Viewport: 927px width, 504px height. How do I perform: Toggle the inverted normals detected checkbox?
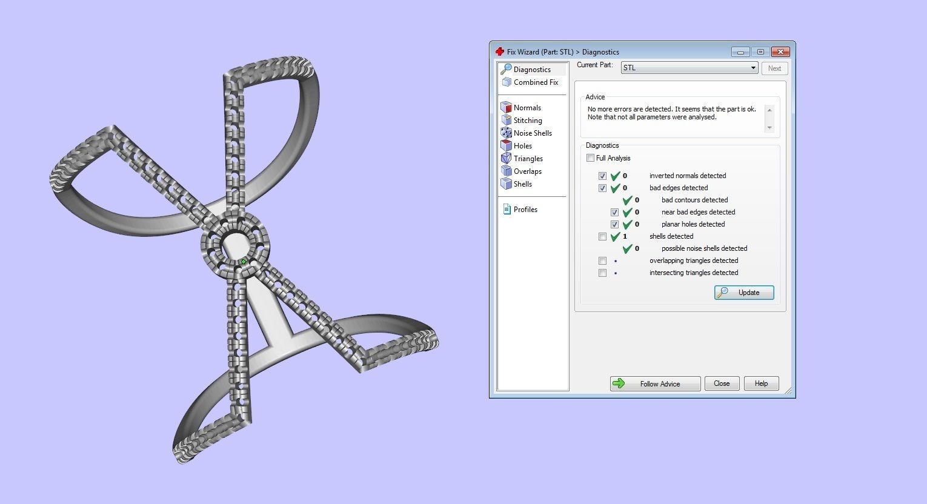602,176
